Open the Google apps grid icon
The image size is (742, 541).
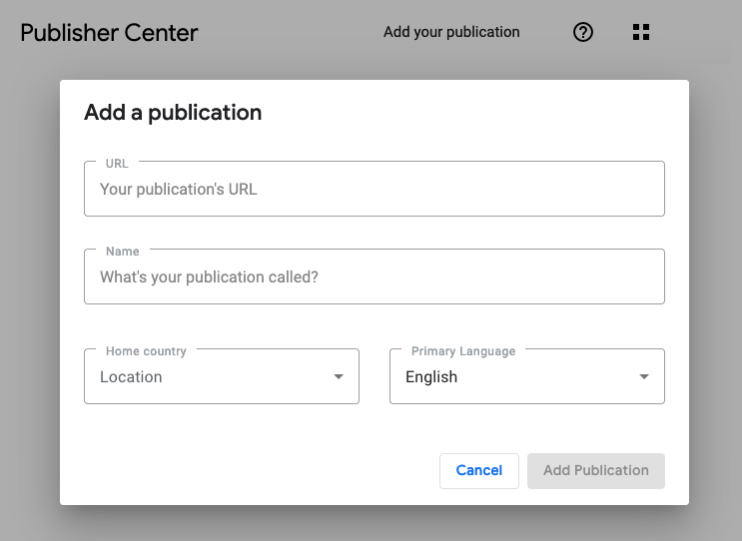(x=641, y=32)
